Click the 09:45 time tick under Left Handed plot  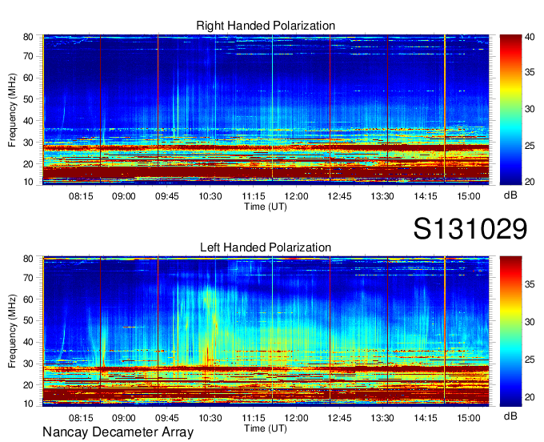167,418
